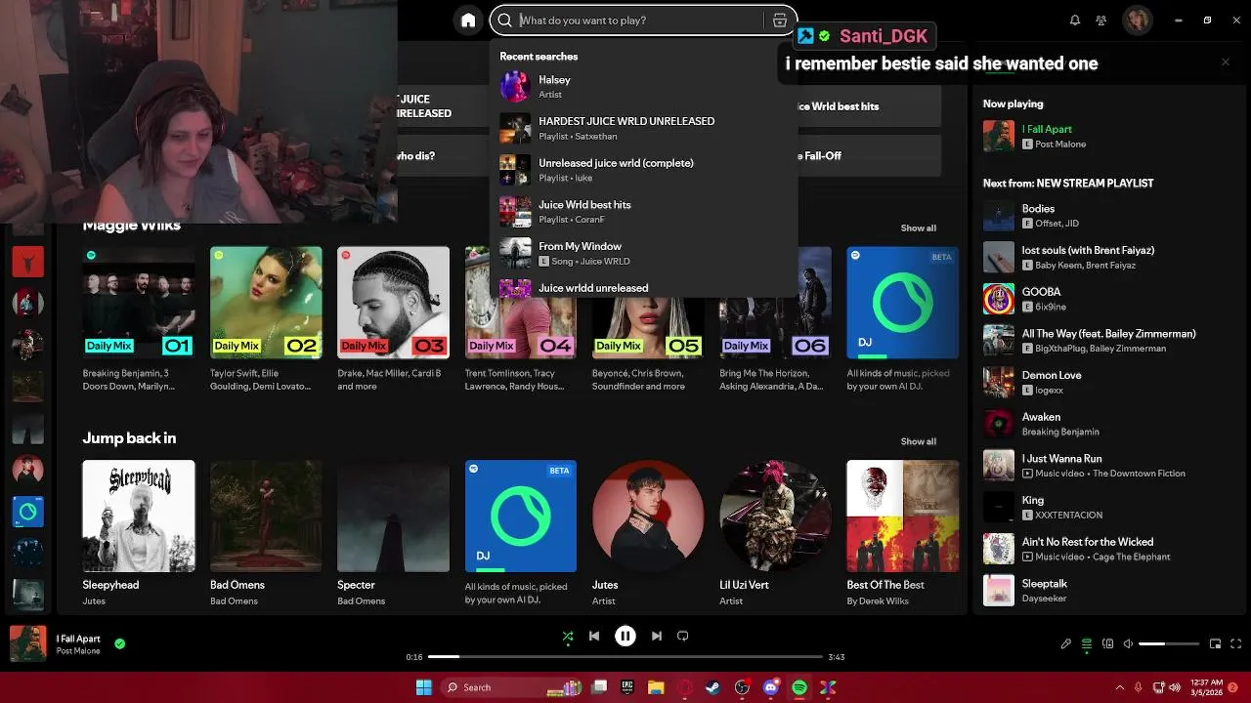Screen dimensions: 1251x703
Task: Open Epic Games Launcher from taskbar
Action: [627, 687]
